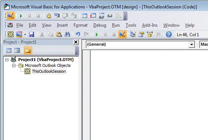Open the (General) object dropdown
This screenshot has height=140, width=208.
tap(192, 44)
